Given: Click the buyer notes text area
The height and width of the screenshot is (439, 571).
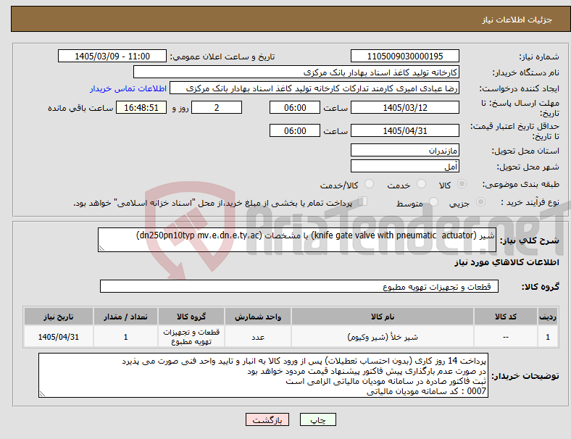Looking at the screenshot, I should coord(263,375).
